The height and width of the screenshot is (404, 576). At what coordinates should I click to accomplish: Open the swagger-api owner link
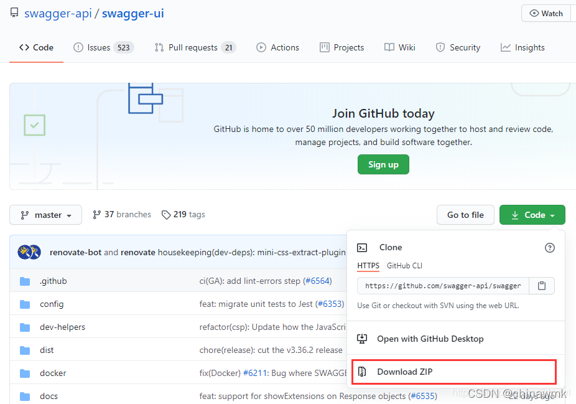(x=58, y=14)
